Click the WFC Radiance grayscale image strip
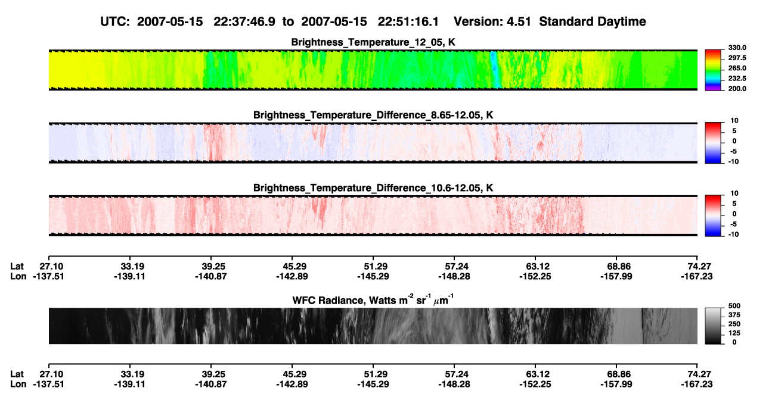The width and height of the screenshot is (775, 397). tap(373, 326)
